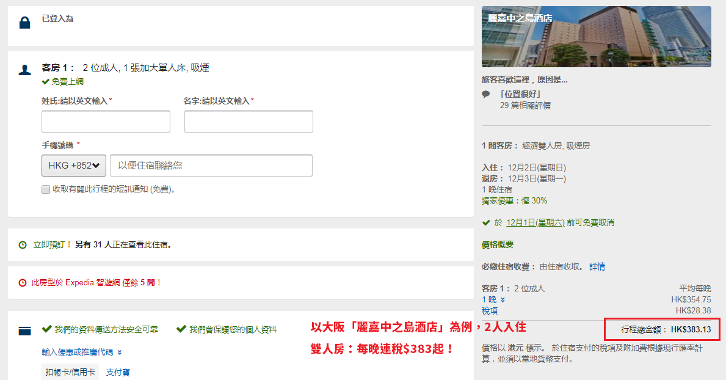Click the 姓氏 surname input field

coord(105,121)
